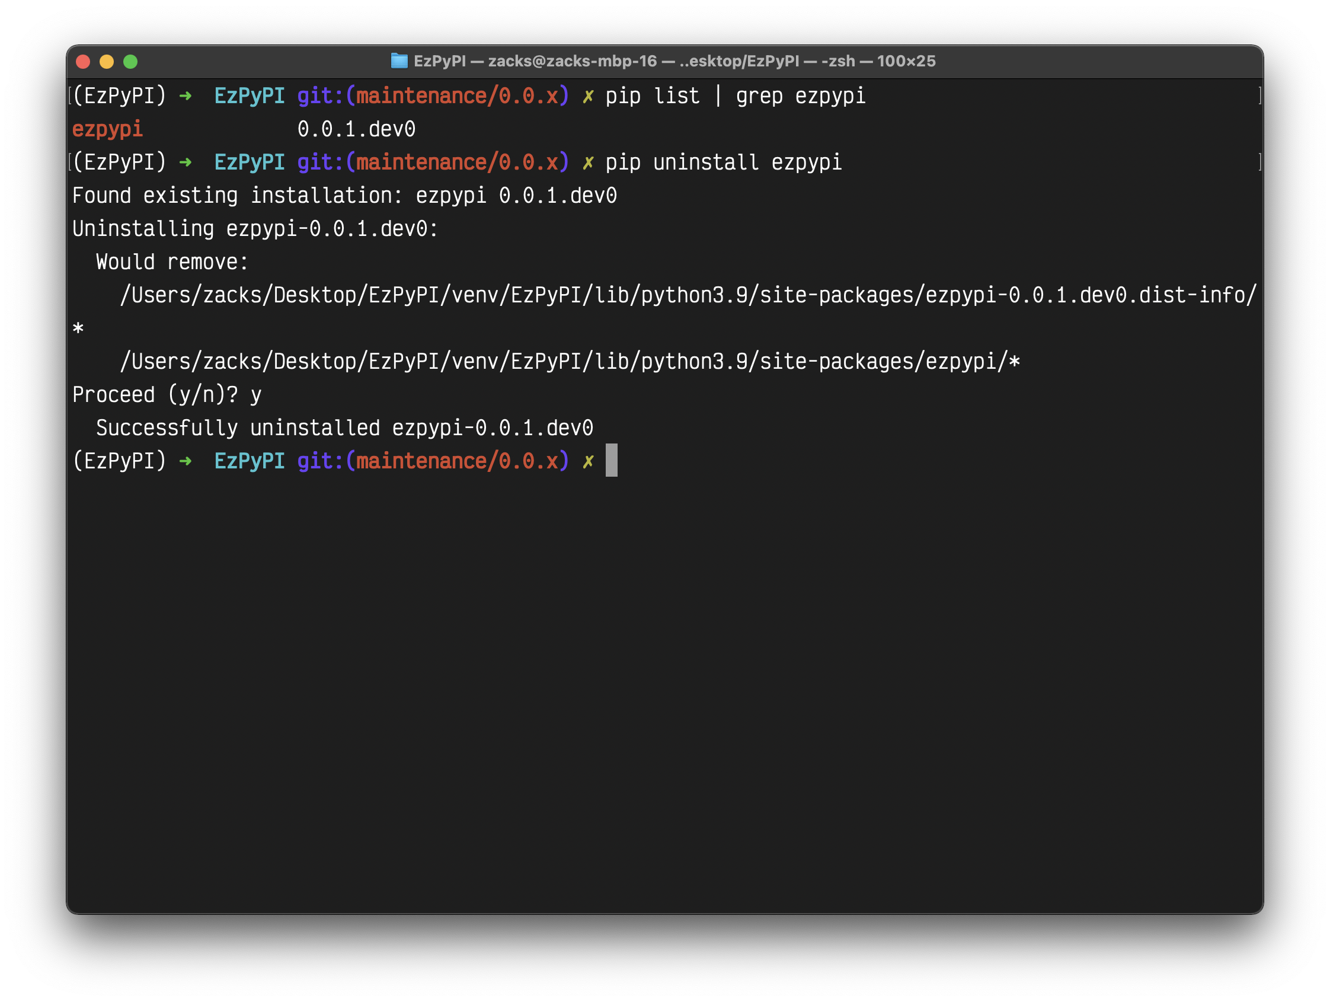Click the 'Successfully uninstalled ezpypi-0.0.1.dev0' message
The width and height of the screenshot is (1330, 1002).
[x=344, y=427]
